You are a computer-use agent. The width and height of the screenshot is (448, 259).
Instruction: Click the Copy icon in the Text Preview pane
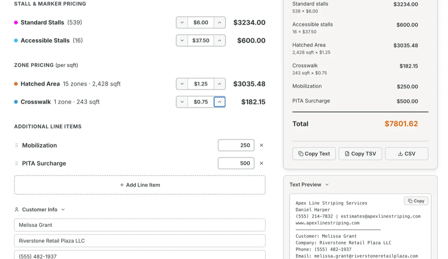[410, 201]
